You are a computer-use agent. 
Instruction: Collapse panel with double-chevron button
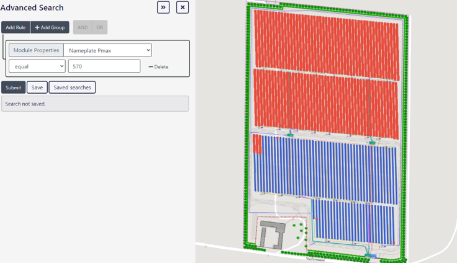(x=163, y=7)
